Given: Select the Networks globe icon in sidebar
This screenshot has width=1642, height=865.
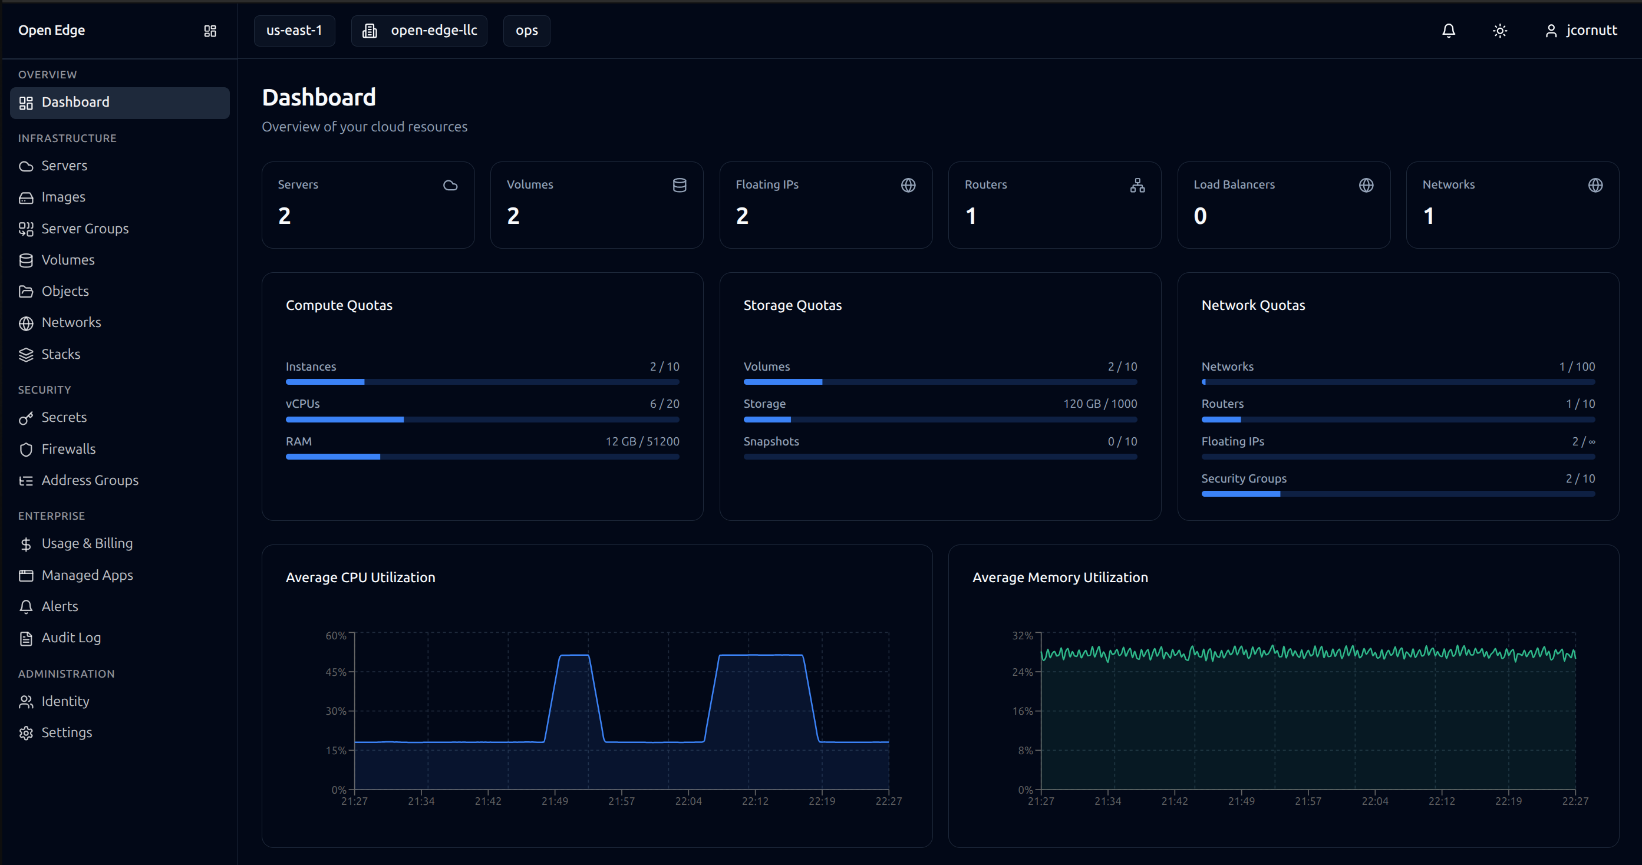Looking at the screenshot, I should 26,323.
